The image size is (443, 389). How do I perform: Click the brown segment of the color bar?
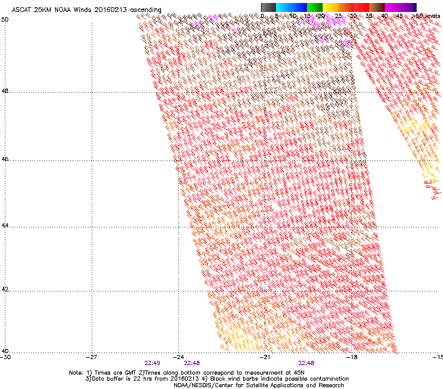pyautogui.click(x=377, y=7)
